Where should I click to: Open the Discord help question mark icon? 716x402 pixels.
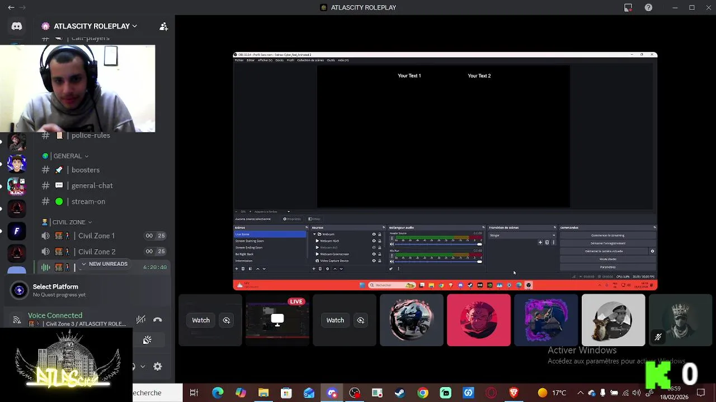[x=648, y=7]
